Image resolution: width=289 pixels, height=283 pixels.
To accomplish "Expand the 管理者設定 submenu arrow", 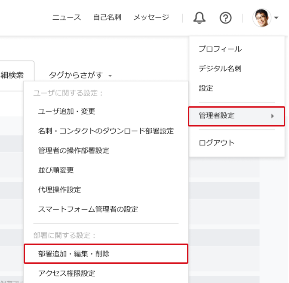I will pos(273,116).
